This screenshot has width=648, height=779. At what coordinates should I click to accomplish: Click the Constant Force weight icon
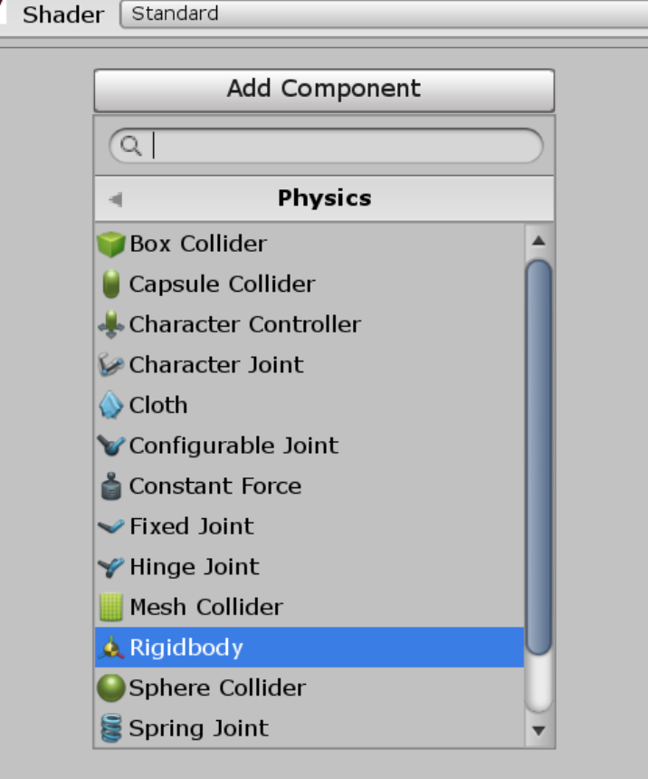coord(110,486)
